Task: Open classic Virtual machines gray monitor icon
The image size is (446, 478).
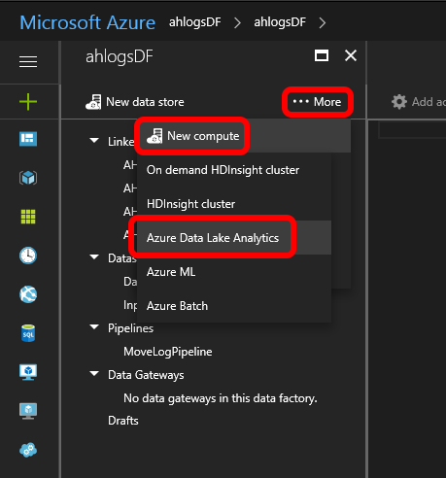Action: point(28,411)
